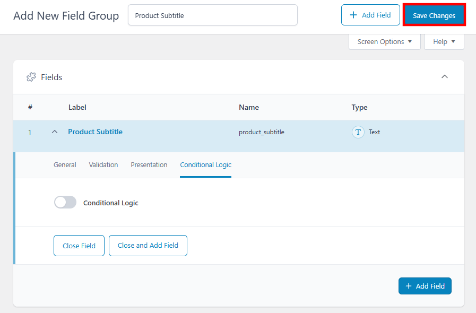The height and width of the screenshot is (313, 476).
Task: Open the Help dropdown
Action: [x=444, y=41]
